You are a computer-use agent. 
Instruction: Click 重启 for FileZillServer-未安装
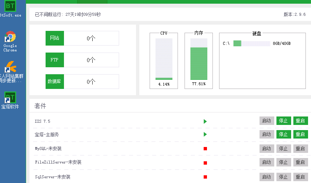tap(300, 162)
